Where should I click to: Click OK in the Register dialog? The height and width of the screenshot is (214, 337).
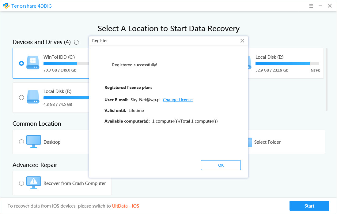click(x=221, y=165)
